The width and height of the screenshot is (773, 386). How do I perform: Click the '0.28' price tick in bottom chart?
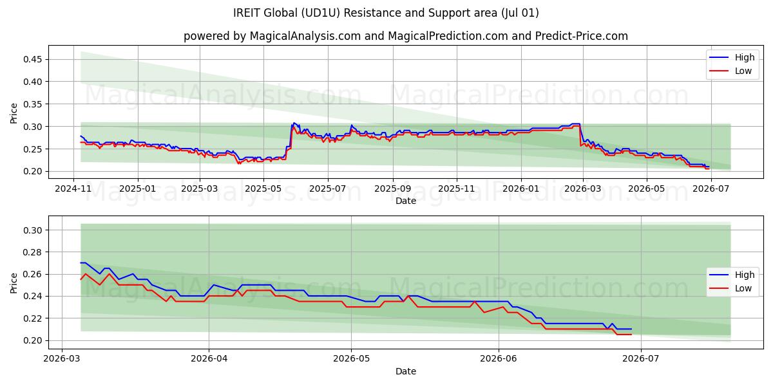[x=33, y=252]
